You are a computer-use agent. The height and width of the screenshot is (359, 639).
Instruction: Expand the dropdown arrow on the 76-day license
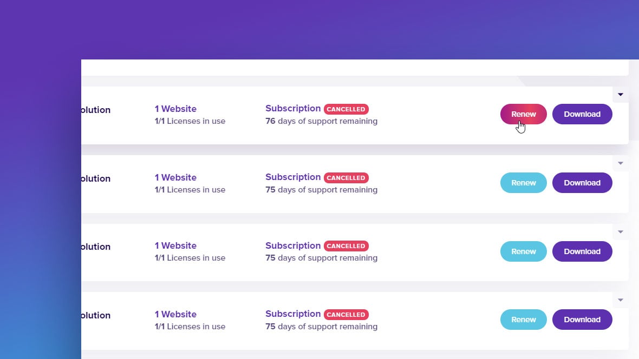click(620, 95)
